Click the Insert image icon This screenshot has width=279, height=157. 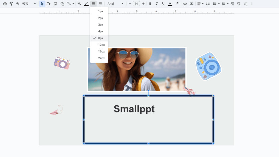click(55, 4)
